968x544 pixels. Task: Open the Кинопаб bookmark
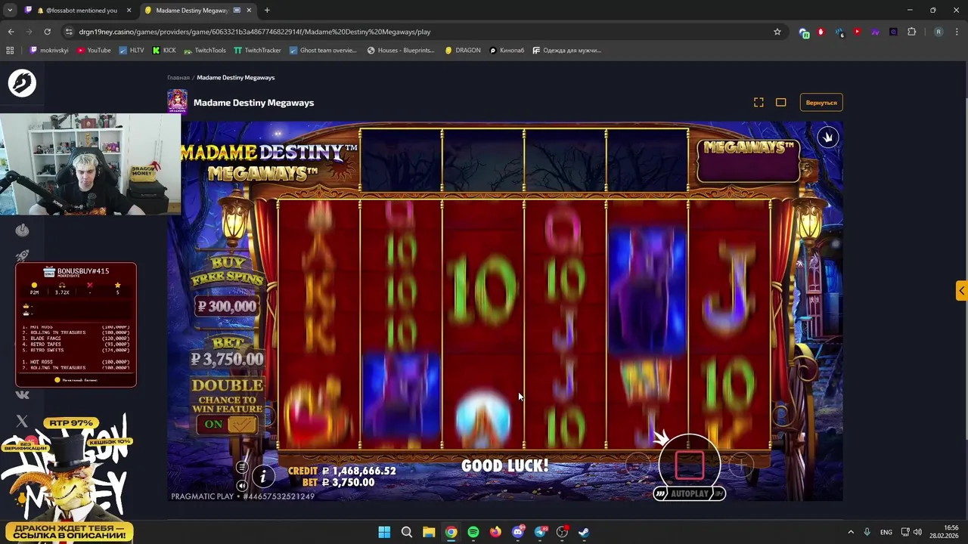pos(507,51)
